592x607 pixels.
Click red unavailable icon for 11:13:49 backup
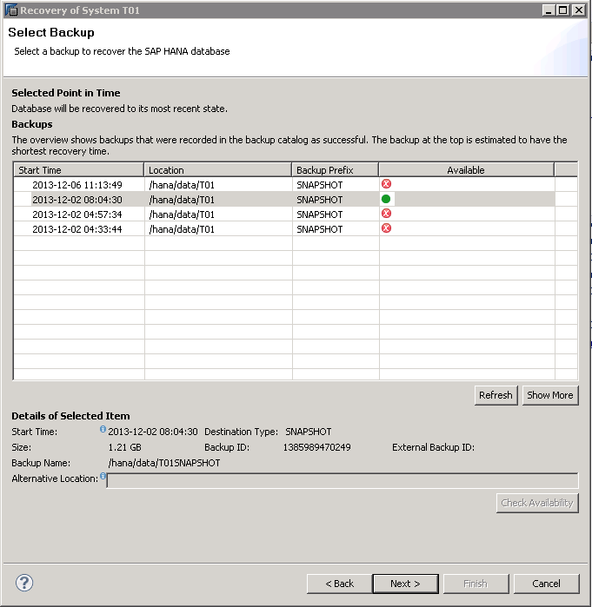(x=386, y=184)
